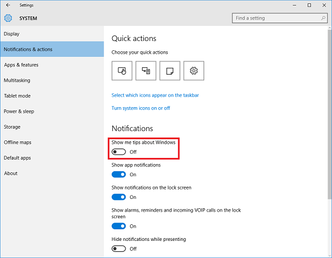Disable Show notifications on the lock screen

click(118, 197)
